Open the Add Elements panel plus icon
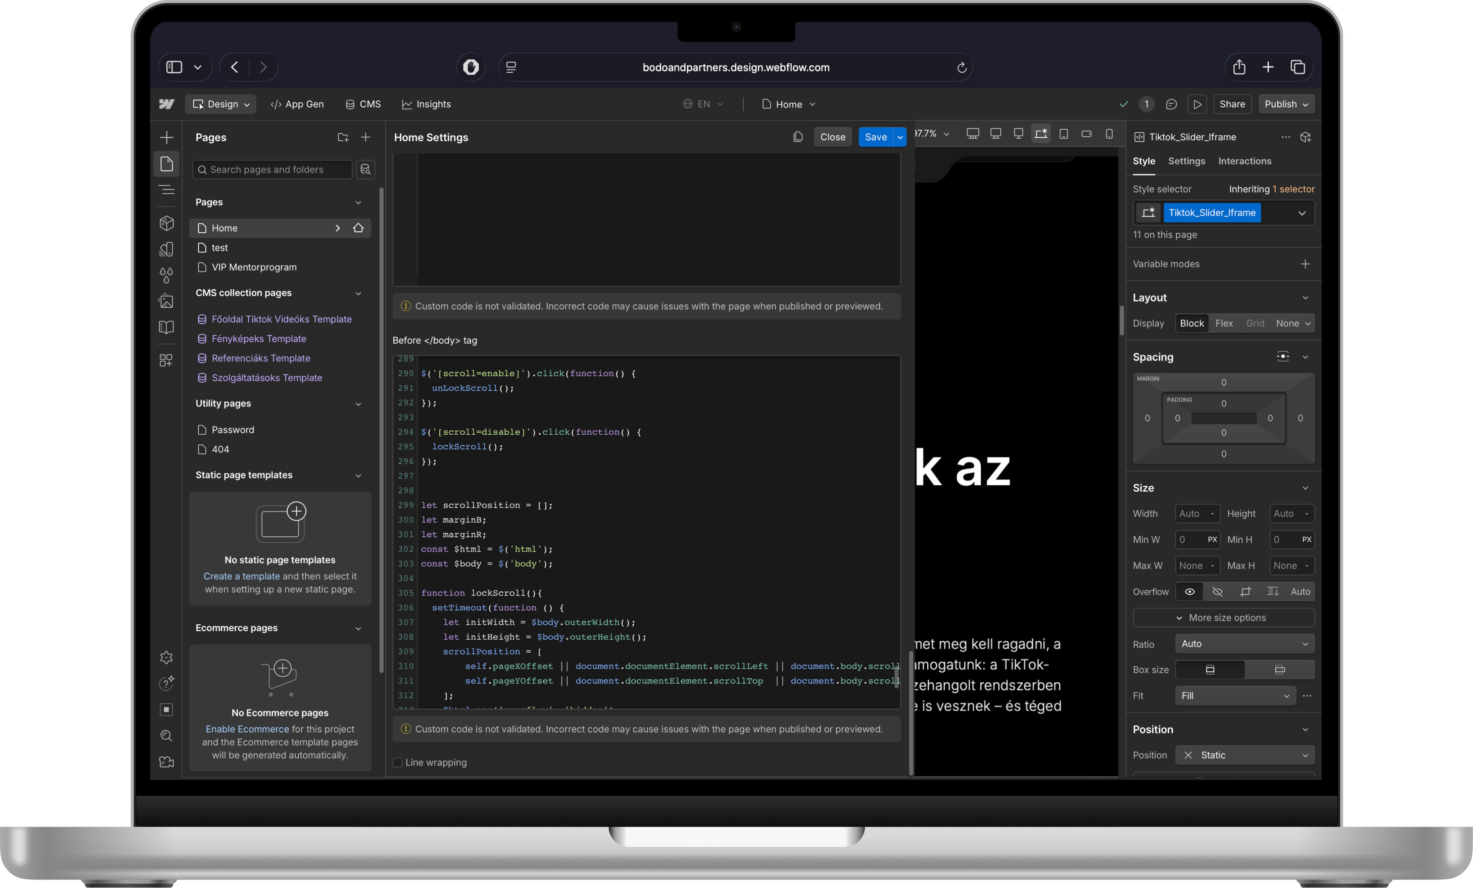Viewport: 1473px width, 888px height. [166, 138]
